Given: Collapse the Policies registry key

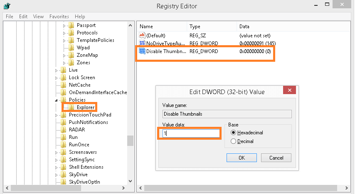Looking at the screenshot, I should tap(57, 100).
